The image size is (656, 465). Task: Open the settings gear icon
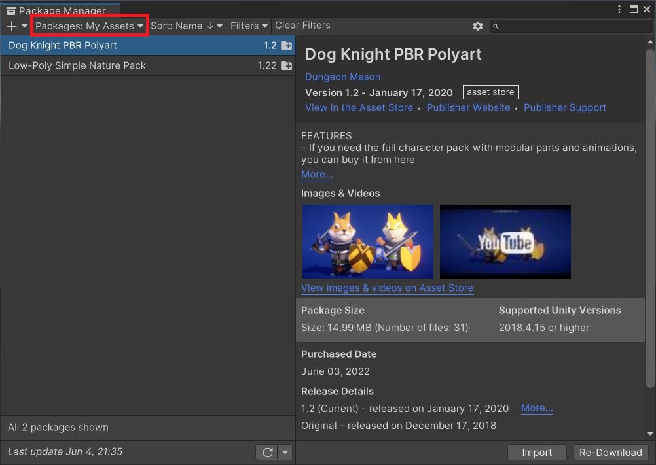click(x=478, y=26)
